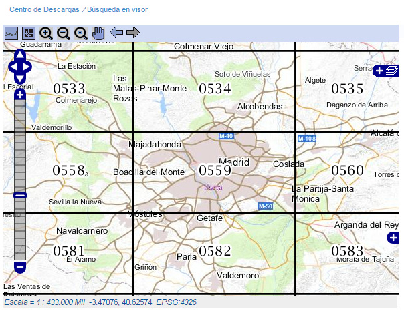The height and width of the screenshot is (321, 404).
Task: Open the EPSG:4326 projection selector
Action: [x=177, y=302]
